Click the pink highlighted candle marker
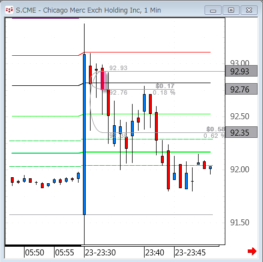 pyautogui.click(x=103, y=80)
